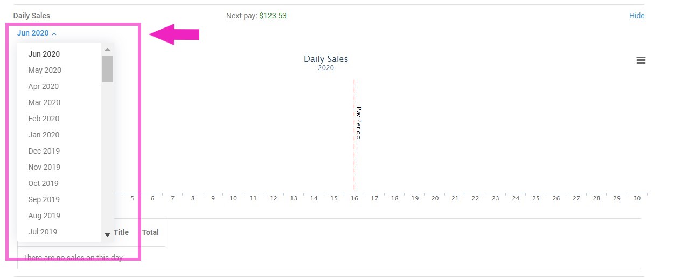Pick Jan 2020 from the list
682x277 pixels.
(x=44, y=135)
